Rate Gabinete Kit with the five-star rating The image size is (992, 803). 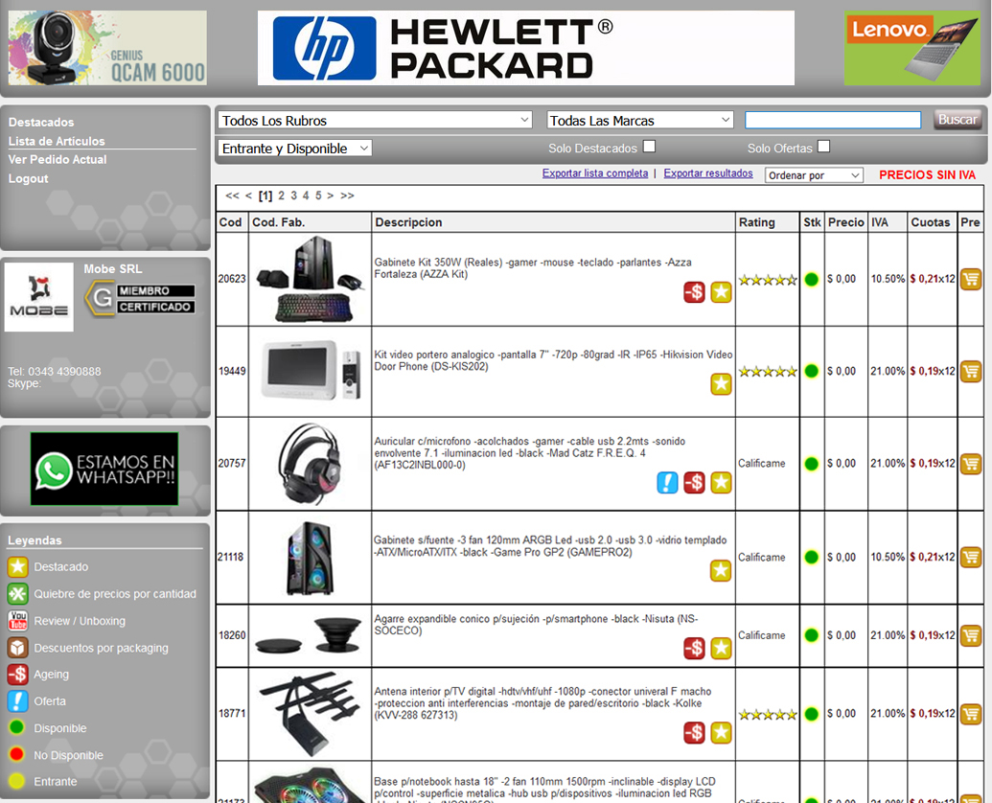click(x=767, y=280)
